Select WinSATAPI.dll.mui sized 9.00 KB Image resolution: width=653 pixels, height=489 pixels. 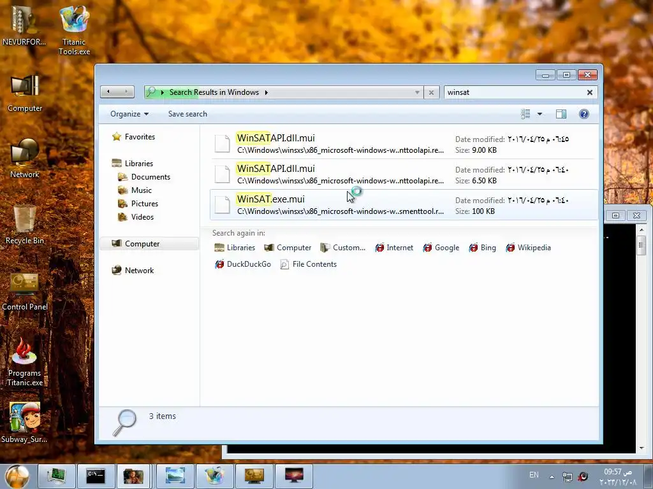403,144
